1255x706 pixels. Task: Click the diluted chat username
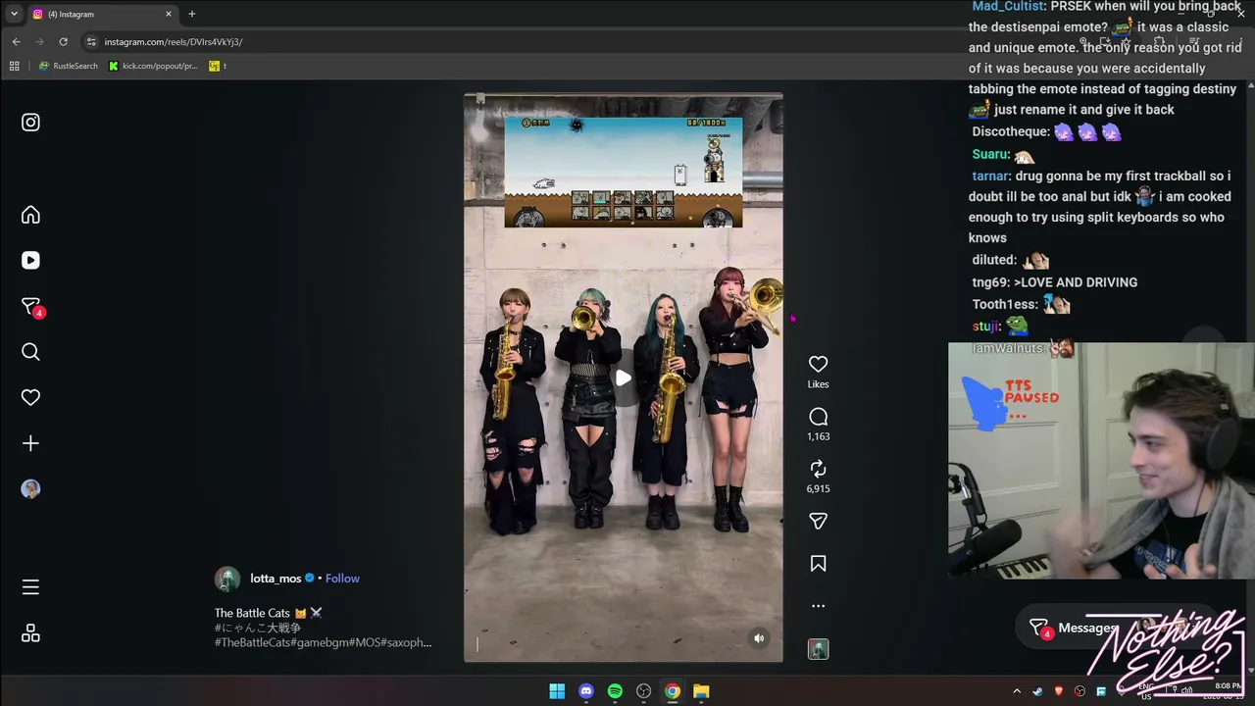tap(994, 261)
